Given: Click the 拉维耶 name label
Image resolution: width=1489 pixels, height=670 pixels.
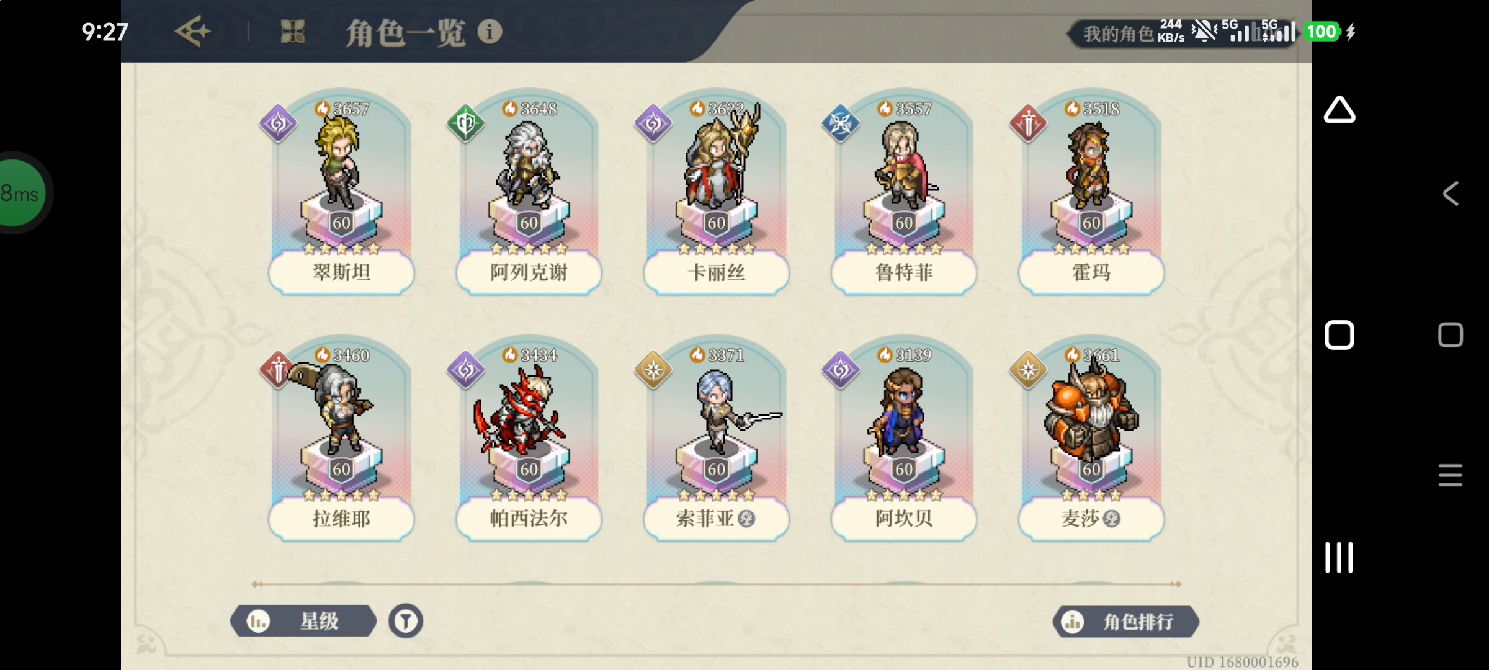Looking at the screenshot, I should [x=341, y=519].
